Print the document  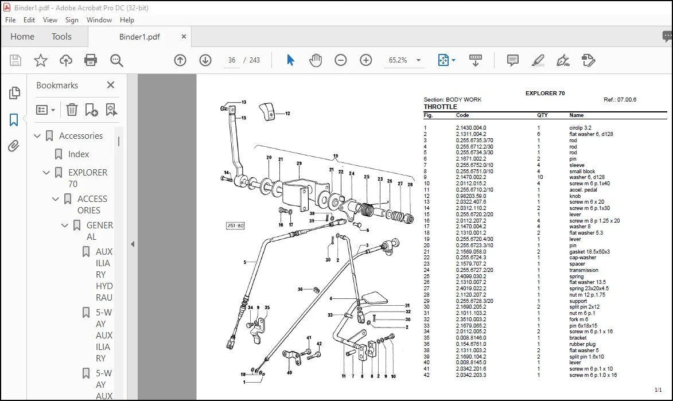click(x=91, y=60)
